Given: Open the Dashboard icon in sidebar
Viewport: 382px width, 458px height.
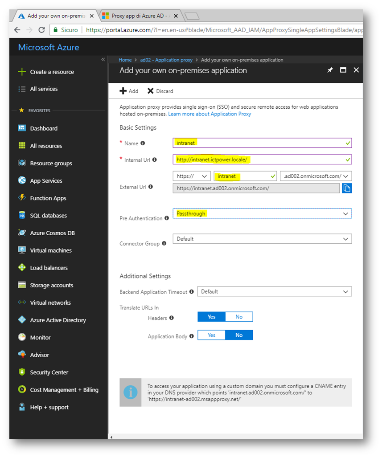Looking at the screenshot, I should [x=22, y=128].
